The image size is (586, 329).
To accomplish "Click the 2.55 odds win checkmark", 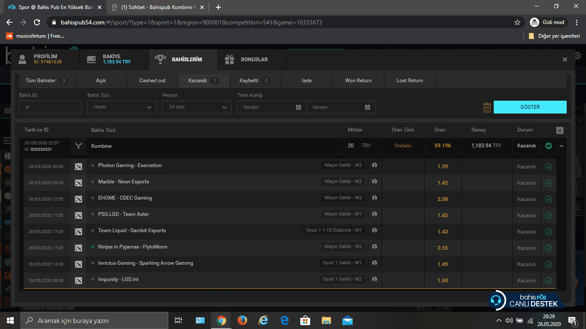I will pyautogui.click(x=548, y=248).
